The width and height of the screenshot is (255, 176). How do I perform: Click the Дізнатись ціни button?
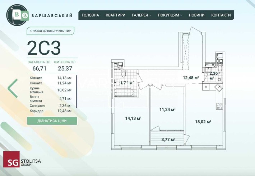tap(52, 121)
